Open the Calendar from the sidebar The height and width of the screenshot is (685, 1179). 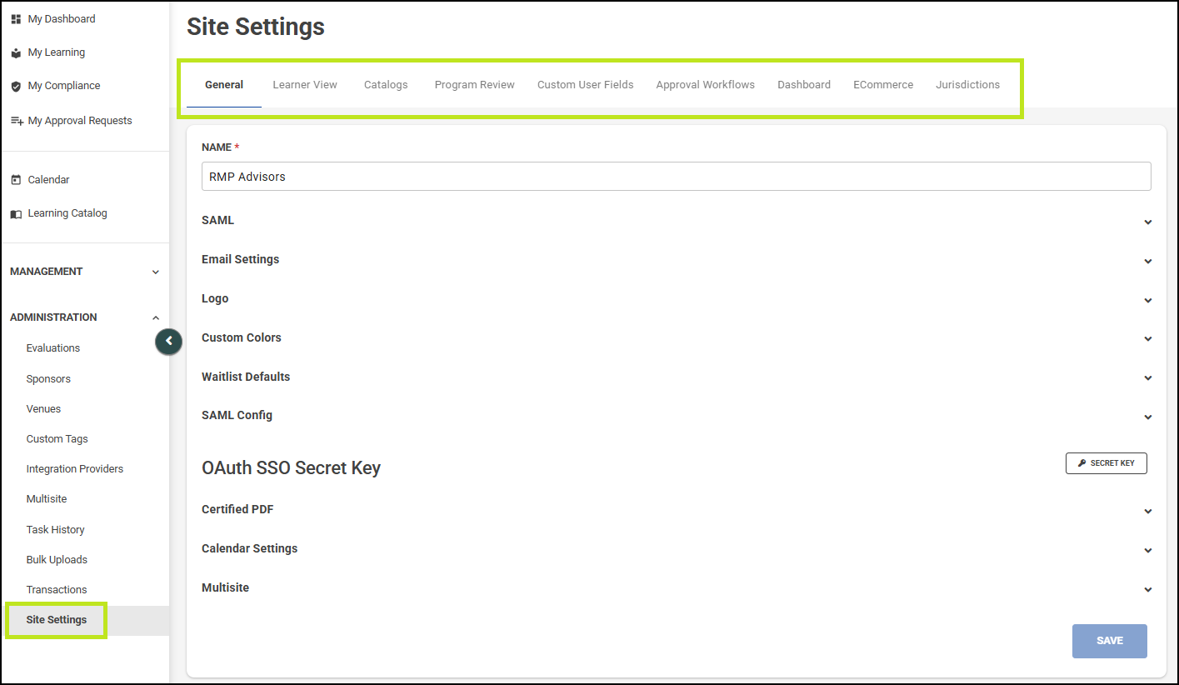click(x=48, y=180)
